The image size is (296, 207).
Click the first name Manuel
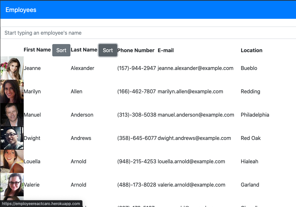[x=32, y=115]
